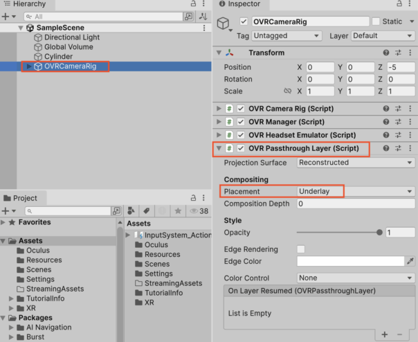Click the Hierarchy panel lock icon
The width and height of the screenshot is (418, 342).
(x=193, y=4)
